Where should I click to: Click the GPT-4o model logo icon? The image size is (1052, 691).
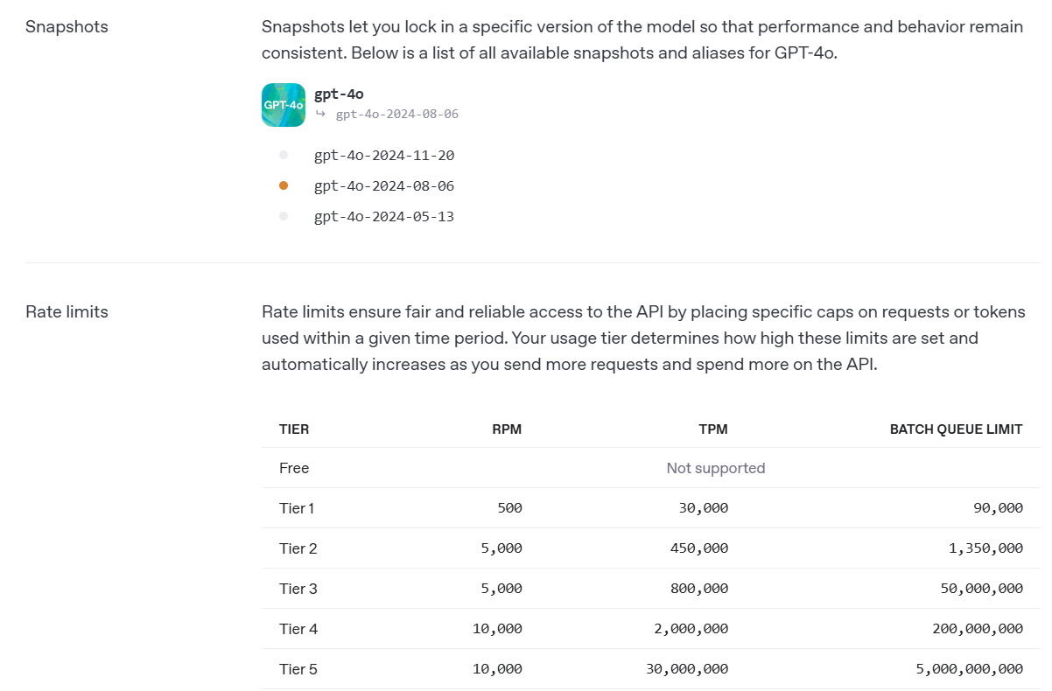tap(284, 105)
